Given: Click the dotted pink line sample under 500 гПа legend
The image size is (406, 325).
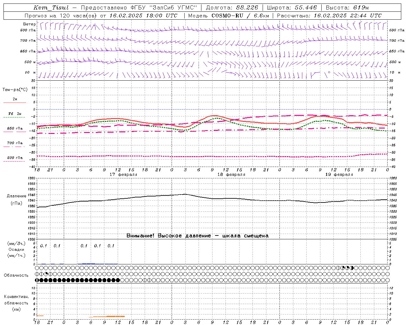Looking at the screenshot, I should [x=14, y=161].
